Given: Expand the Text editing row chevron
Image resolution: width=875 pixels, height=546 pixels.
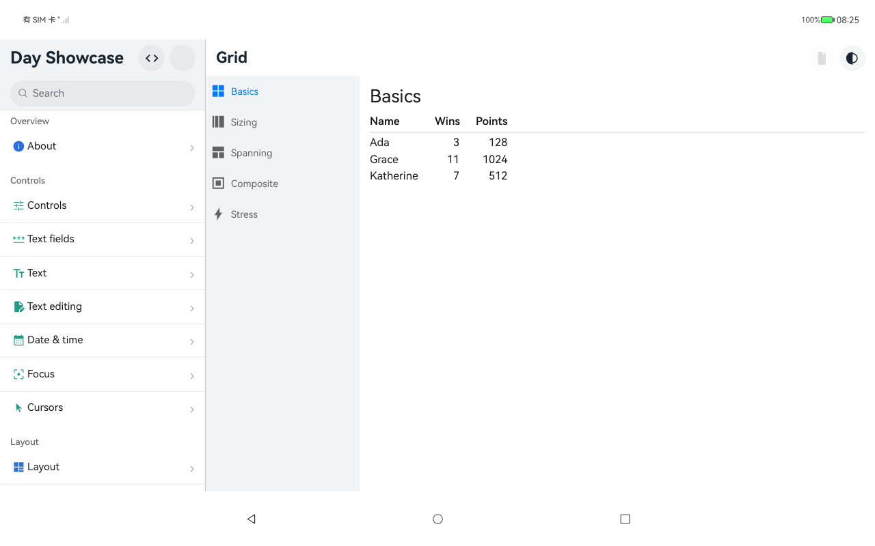Looking at the screenshot, I should coord(192,308).
